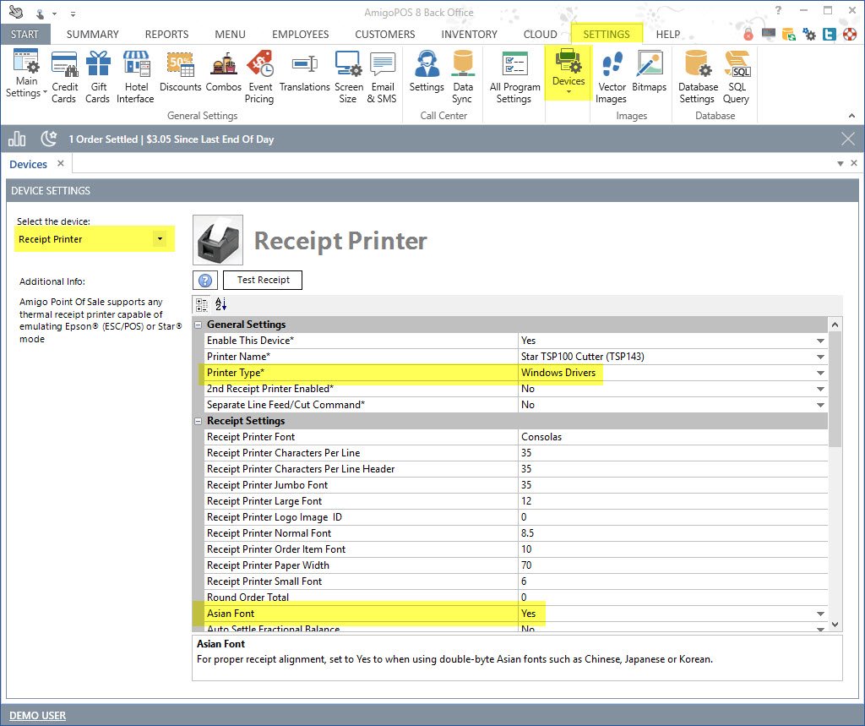Screen dimensions: 865x726
Task: Open the REPORTS ribbon tab
Action: click(x=166, y=35)
